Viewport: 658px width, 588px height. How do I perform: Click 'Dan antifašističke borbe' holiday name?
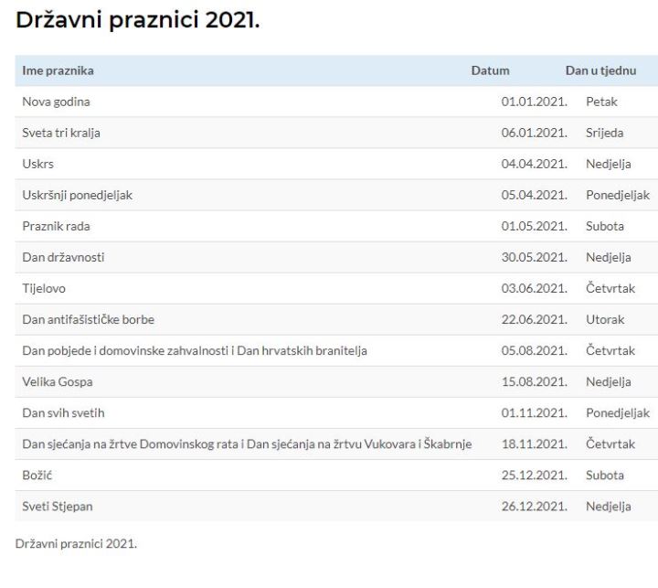pyautogui.click(x=88, y=320)
